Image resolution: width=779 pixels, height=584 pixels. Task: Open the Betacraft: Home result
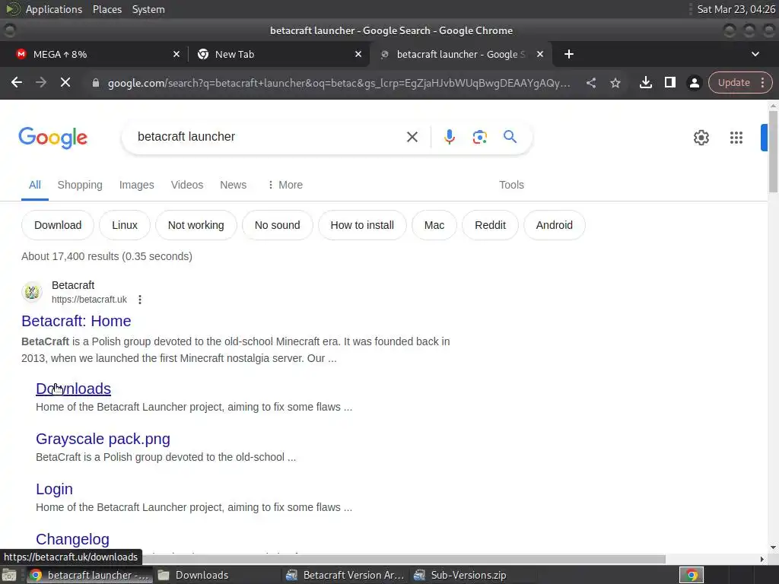tap(76, 321)
